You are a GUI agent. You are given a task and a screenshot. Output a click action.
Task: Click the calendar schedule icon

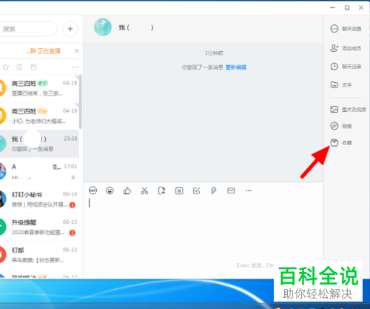tap(179, 190)
